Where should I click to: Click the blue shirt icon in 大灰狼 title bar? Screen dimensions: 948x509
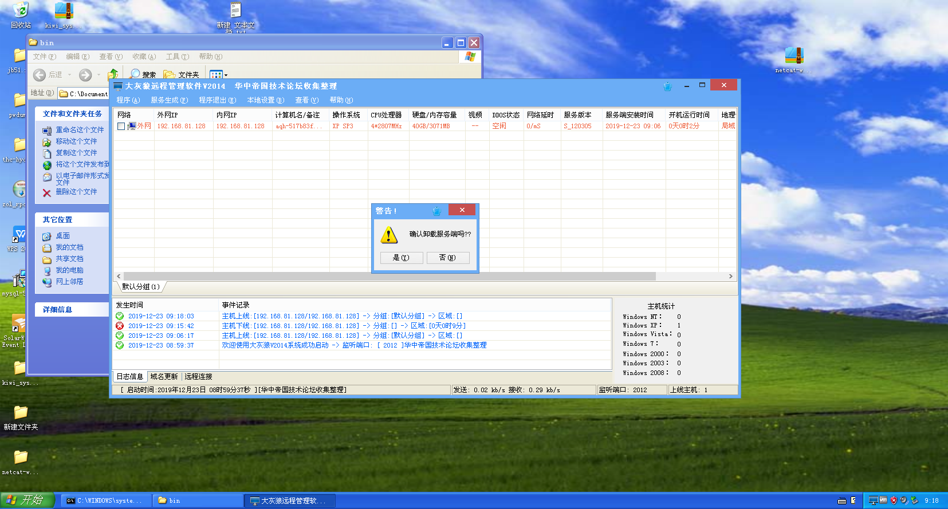667,86
